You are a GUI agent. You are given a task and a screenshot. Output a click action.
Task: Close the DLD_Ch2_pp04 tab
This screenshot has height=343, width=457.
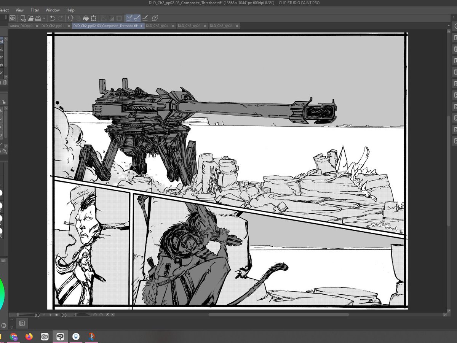[x=173, y=26]
